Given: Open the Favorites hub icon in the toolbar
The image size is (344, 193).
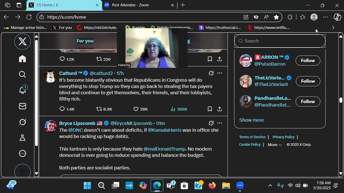Looking at the screenshot, I should tap(303, 17).
